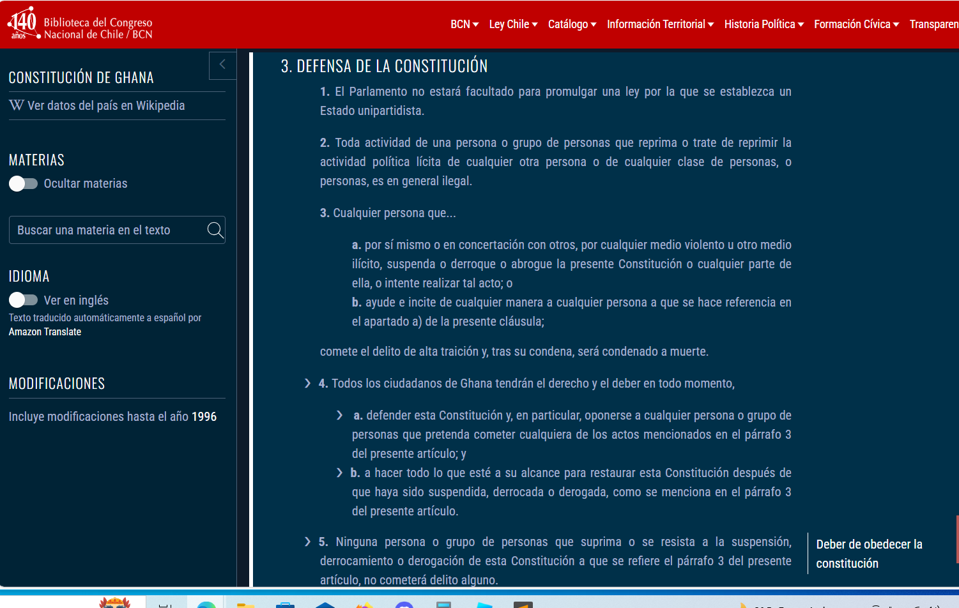Open the Amazon Translate link

[45, 332]
